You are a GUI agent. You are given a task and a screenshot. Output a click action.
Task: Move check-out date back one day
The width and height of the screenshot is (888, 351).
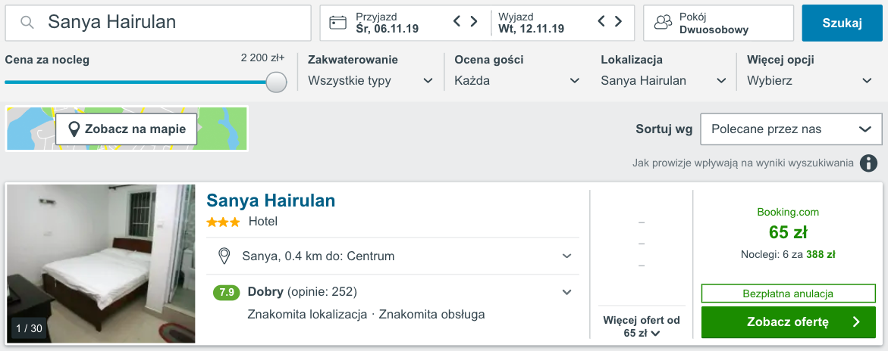click(x=602, y=21)
